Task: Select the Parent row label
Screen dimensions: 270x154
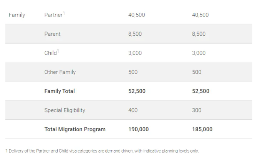Action: click(x=52, y=34)
